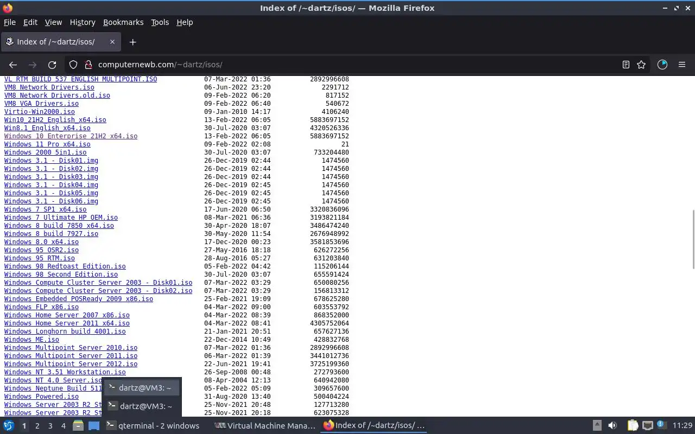Screen dimensions: 695x434
Task: Show site security info via padlock icon
Action: pos(88,65)
